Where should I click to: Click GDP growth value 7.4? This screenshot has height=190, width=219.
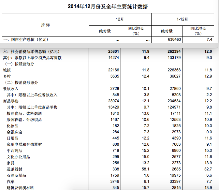point(210,39)
